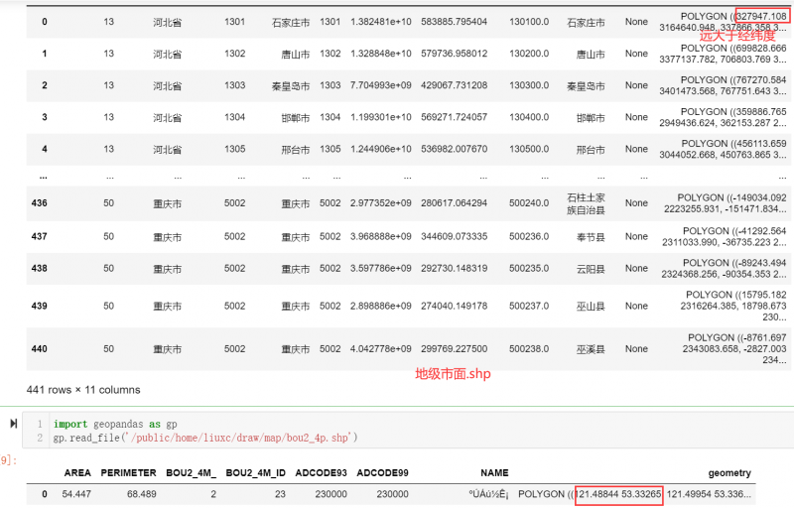Viewport: 794px width, 508px height.
Task: Select the ADCODE93 column header
Action: [319, 473]
